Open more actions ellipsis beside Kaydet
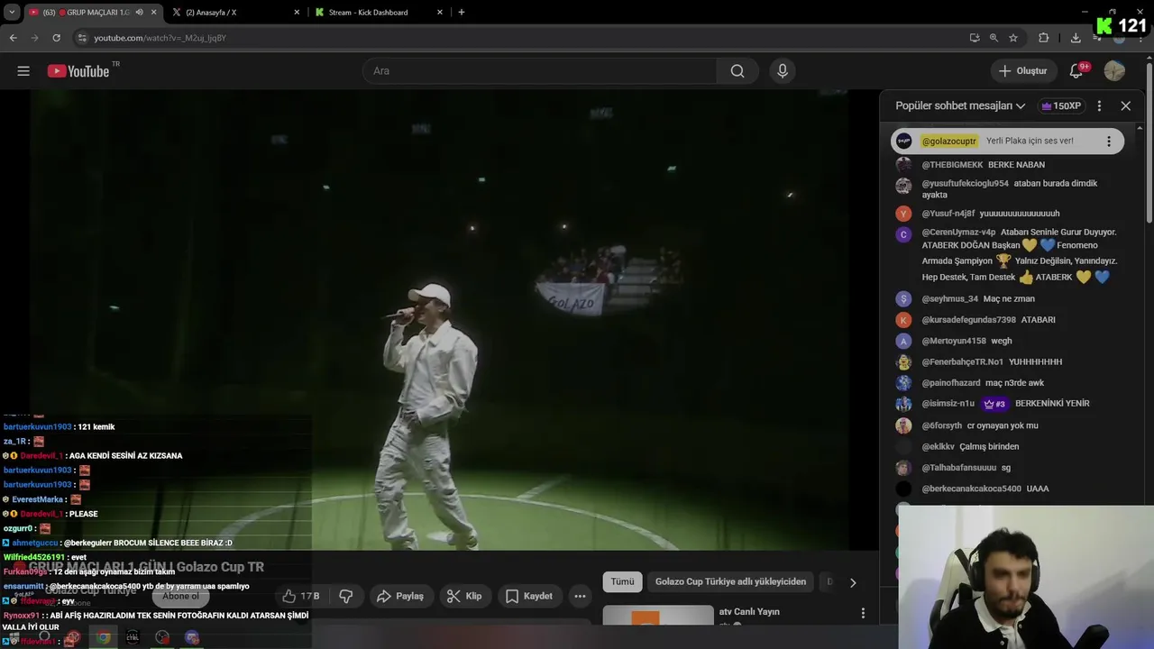Screen dimensions: 1154x649 click(x=580, y=596)
